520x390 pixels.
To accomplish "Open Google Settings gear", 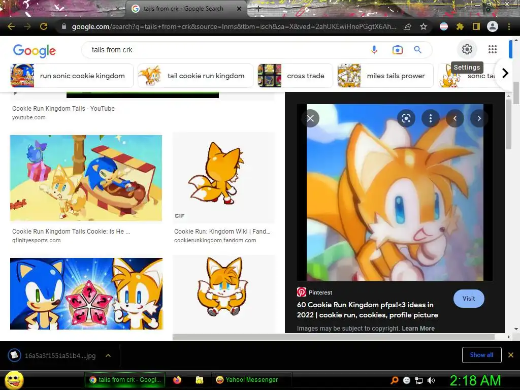I will click(467, 49).
